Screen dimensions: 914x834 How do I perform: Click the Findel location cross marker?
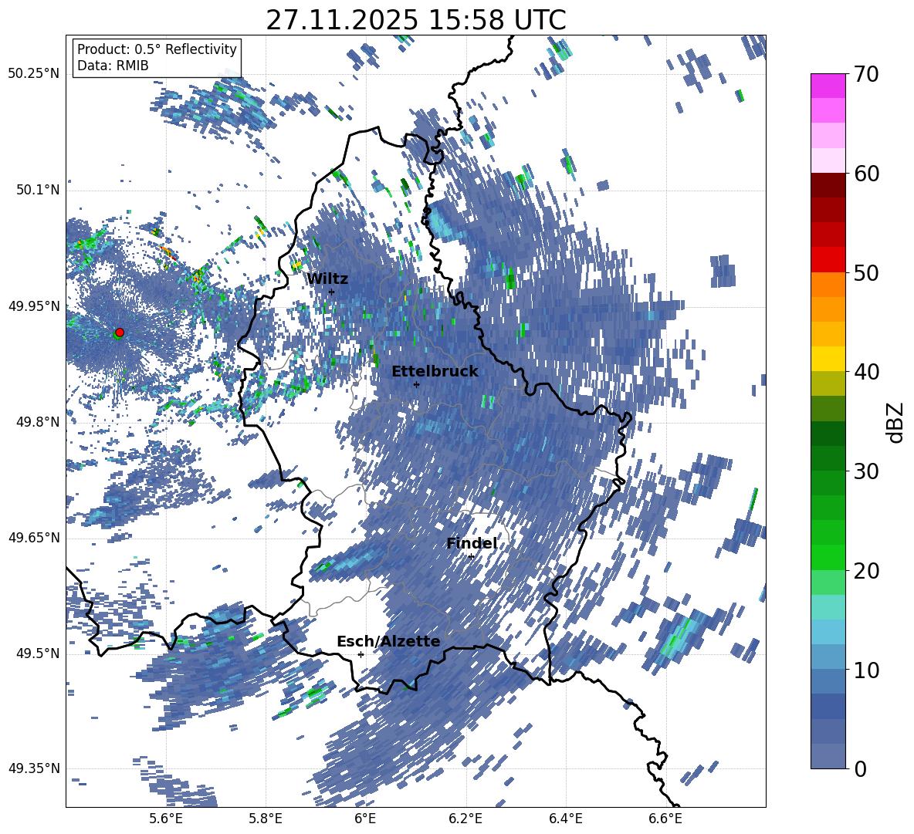coord(471,556)
